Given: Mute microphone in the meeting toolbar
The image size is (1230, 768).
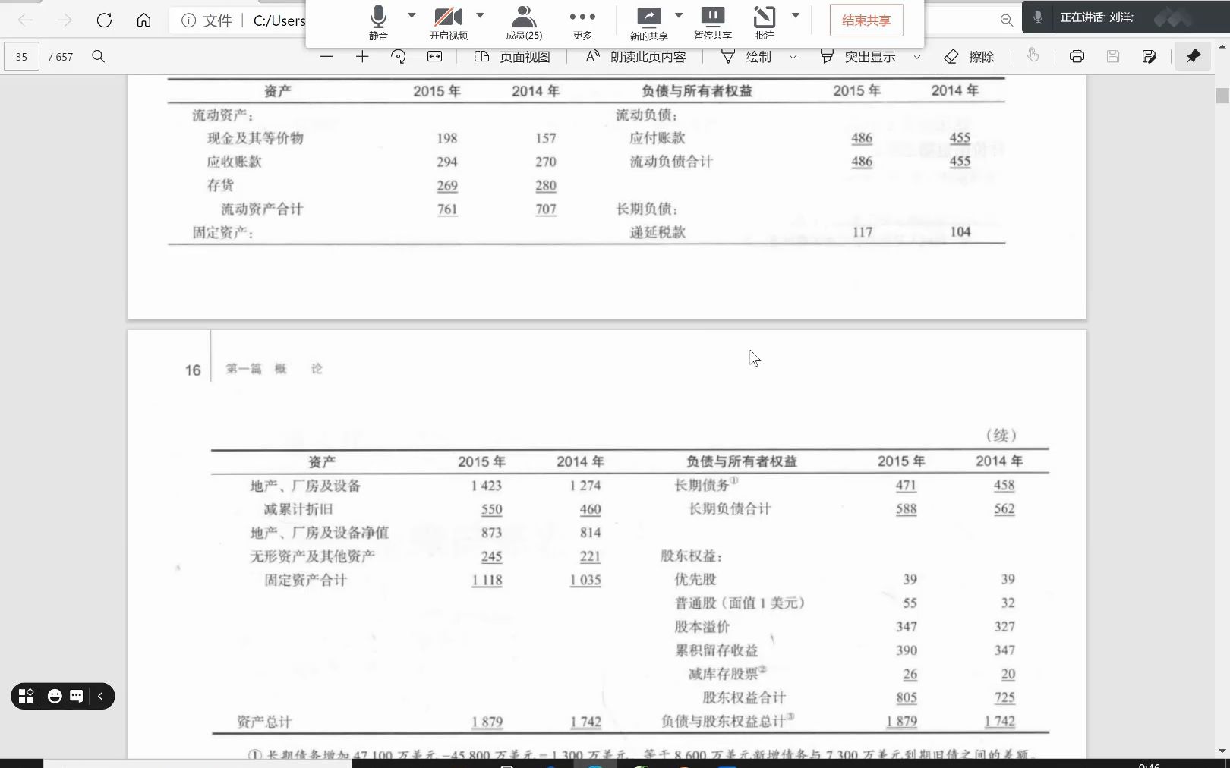Looking at the screenshot, I should pyautogui.click(x=378, y=23).
